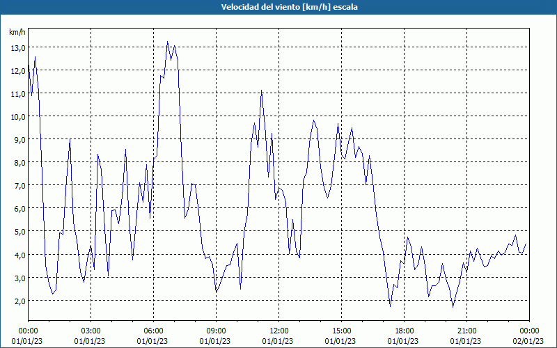The width and height of the screenshot is (557, 348).
Task: Click the '02/01/23' date label
Action: click(528, 341)
